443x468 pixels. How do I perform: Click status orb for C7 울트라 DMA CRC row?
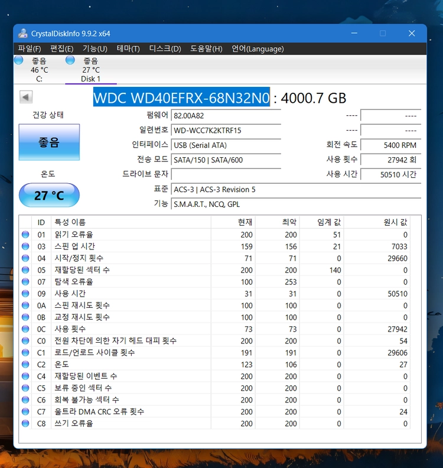[25, 412]
